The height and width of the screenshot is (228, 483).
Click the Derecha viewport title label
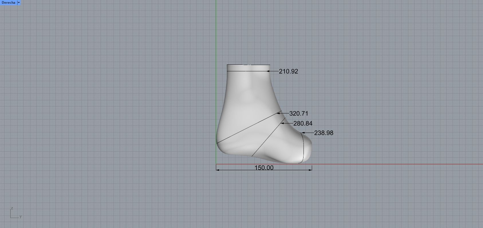tap(8, 3)
